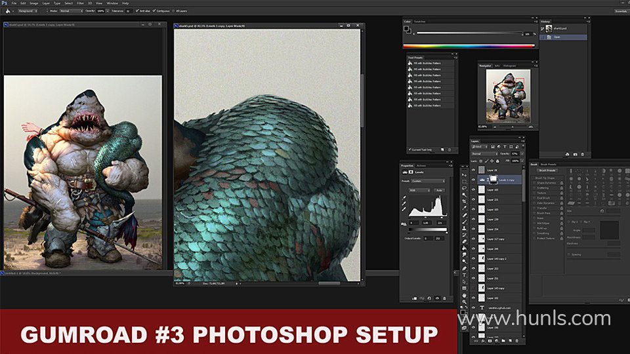Click the Paint Bucket icon in options bar
Viewport: 630px width, 354px height.
[8, 11]
